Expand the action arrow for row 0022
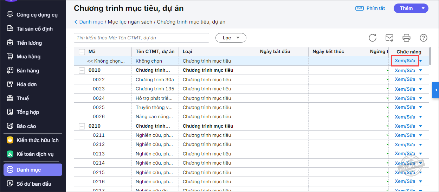 420,80
